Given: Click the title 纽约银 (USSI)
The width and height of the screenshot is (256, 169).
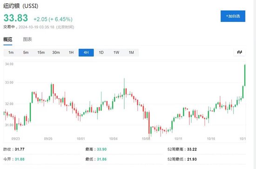Looking at the screenshot, I should point(21,6).
